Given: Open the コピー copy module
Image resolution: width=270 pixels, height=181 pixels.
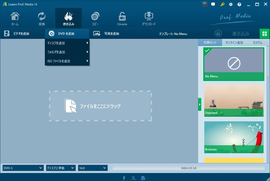Looking at the screenshot, I should [x=95, y=19].
